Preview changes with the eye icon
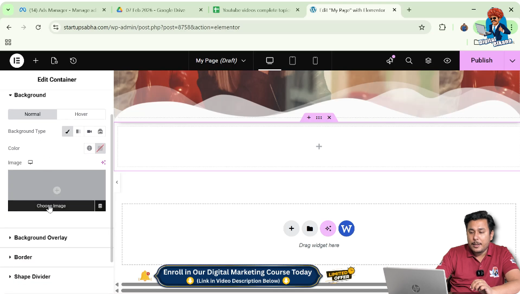The height and width of the screenshot is (294, 520). point(447,61)
